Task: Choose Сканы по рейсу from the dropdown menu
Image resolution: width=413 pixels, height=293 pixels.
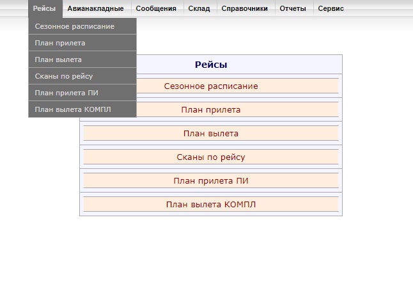Action: coord(82,76)
